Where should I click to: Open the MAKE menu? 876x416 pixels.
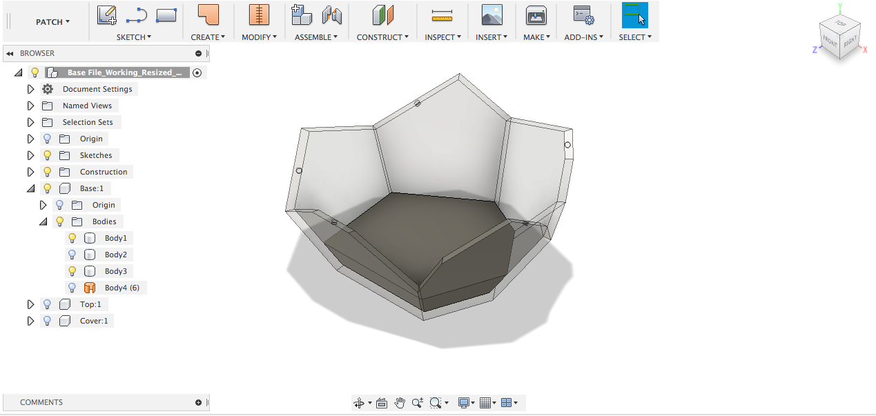coord(536,37)
